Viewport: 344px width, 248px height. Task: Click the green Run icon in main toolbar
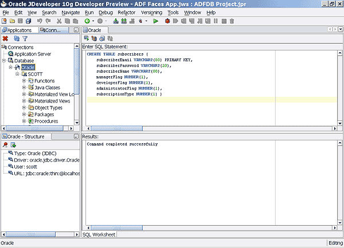pyautogui.click(x=155, y=21)
